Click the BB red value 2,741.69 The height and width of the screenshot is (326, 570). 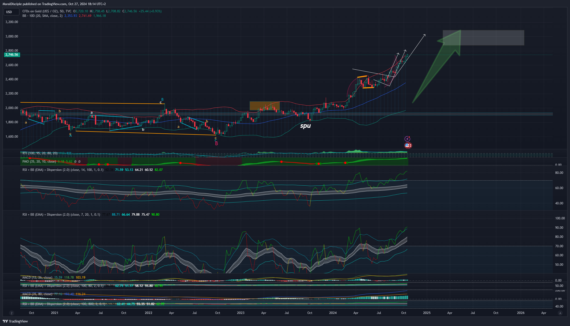click(85, 16)
